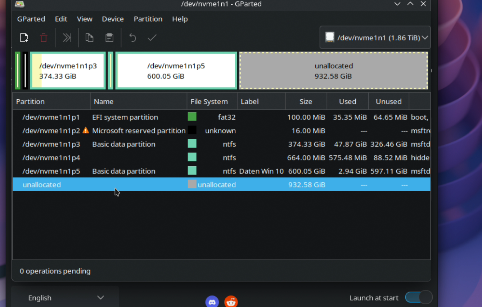
Task: Open the /dev/nvme1n1 device dropdown
Action: pos(375,37)
